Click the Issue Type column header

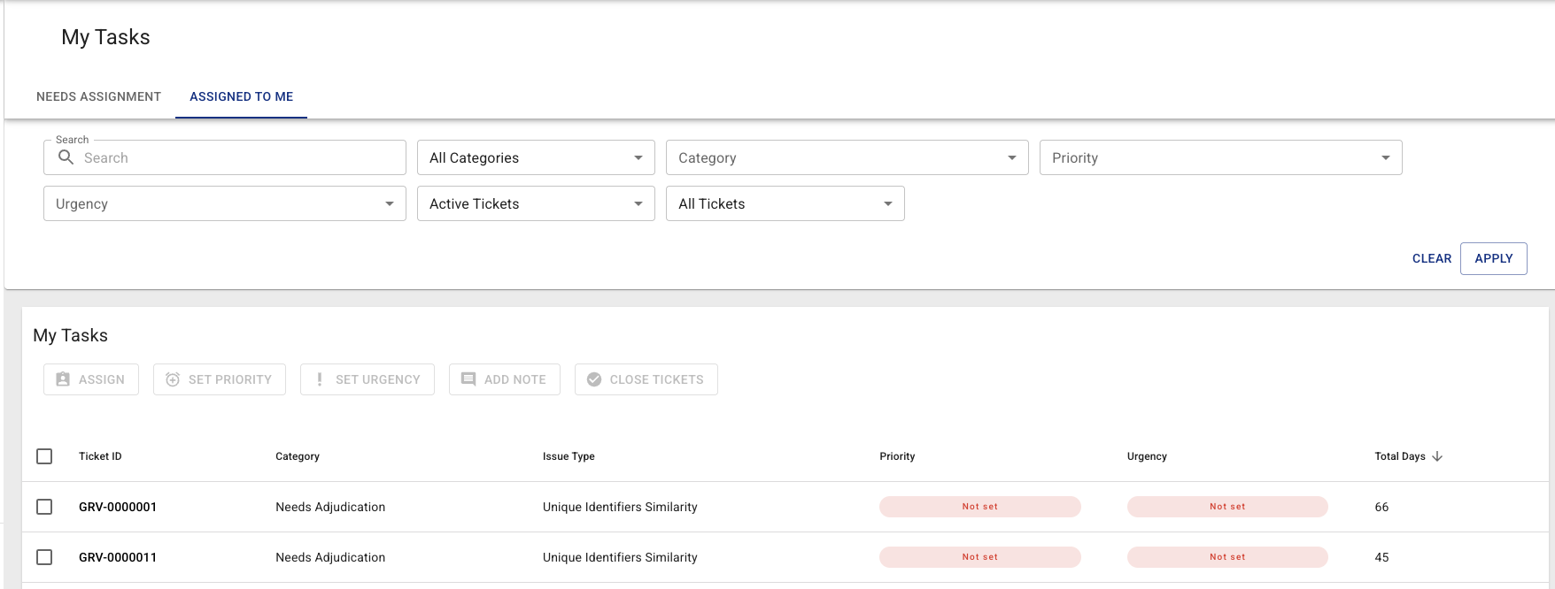pyautogui.click(x=569, y=456)
